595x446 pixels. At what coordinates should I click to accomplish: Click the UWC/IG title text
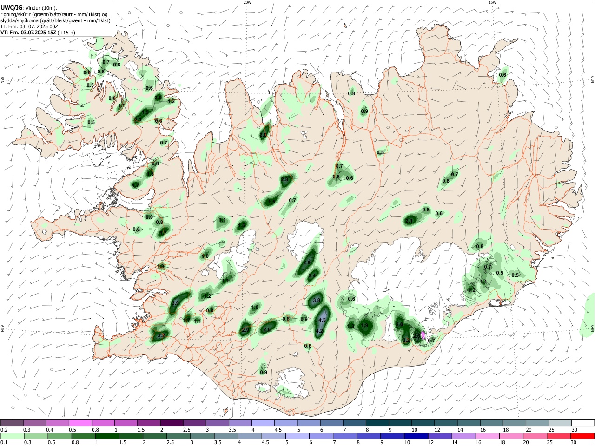click(x=11, y=7)
